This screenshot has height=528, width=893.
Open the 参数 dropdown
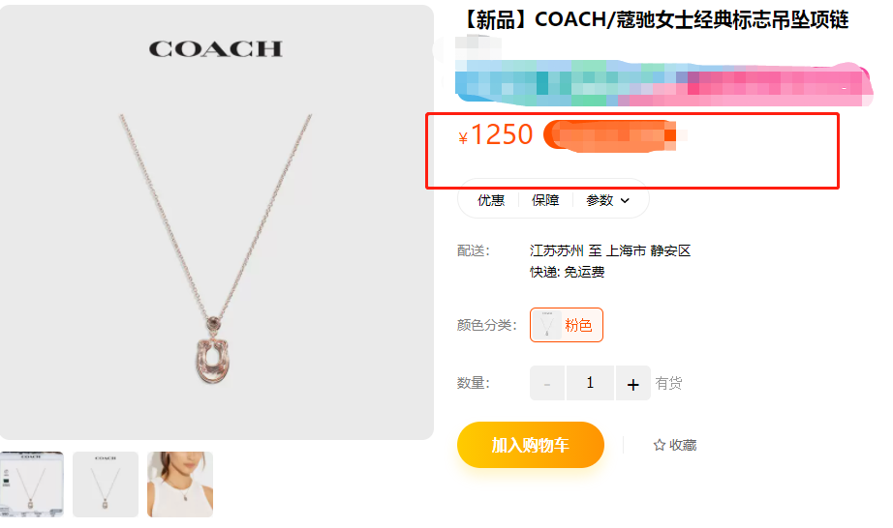click(x=607, y=200)
